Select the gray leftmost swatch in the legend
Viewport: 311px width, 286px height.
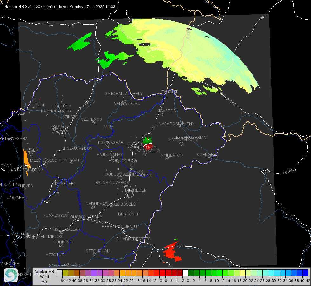pyautogui.click(x=59, y=273)
